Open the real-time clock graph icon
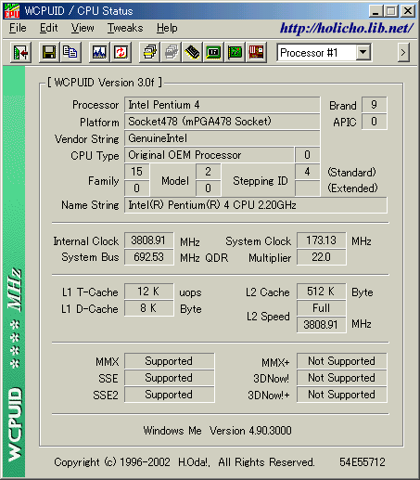 coord(99,53)
